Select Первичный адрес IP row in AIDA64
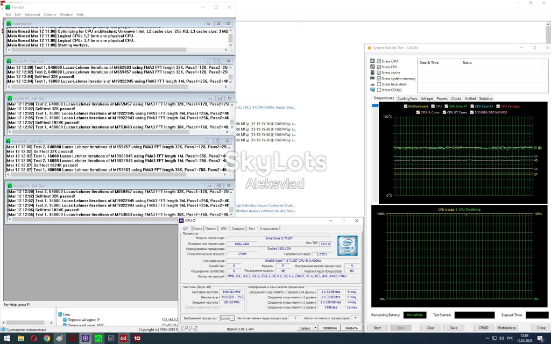 [x=83, y=320]
